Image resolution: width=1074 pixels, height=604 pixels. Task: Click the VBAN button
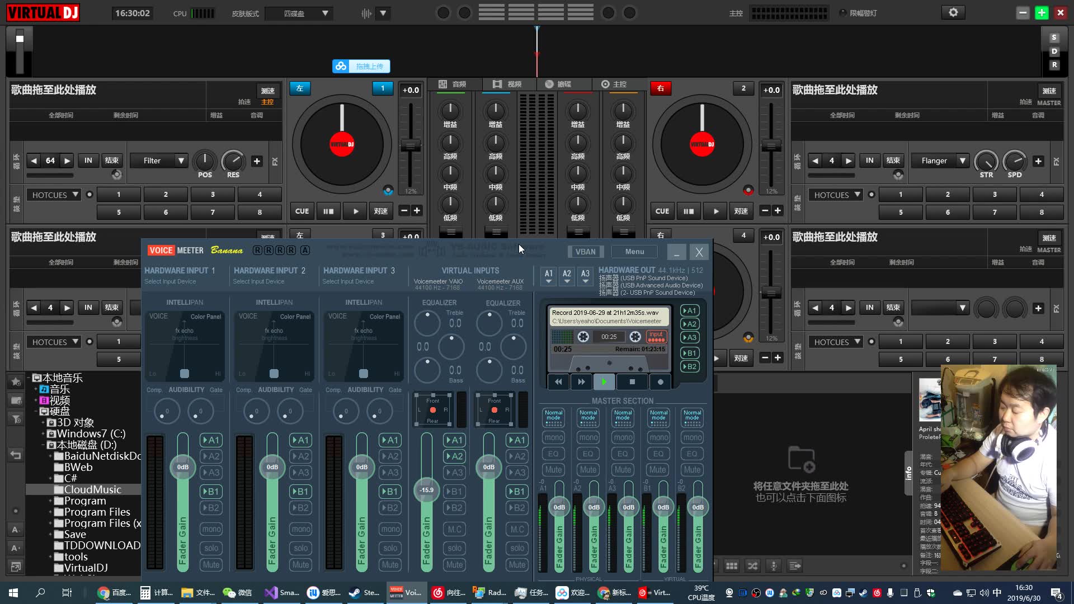585,252
